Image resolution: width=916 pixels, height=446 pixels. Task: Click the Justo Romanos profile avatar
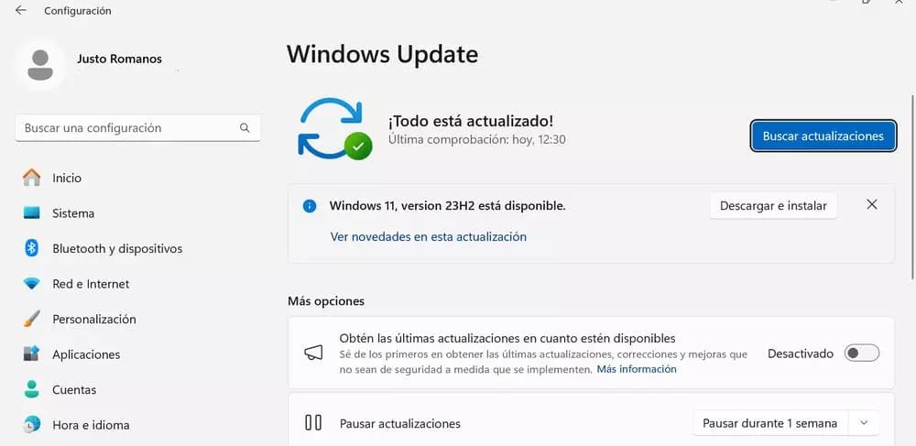pos(39,65)
